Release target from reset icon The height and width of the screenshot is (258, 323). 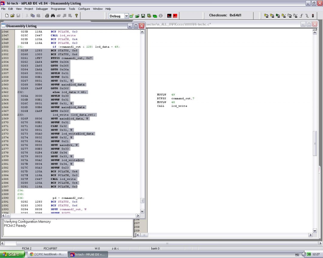301,16
